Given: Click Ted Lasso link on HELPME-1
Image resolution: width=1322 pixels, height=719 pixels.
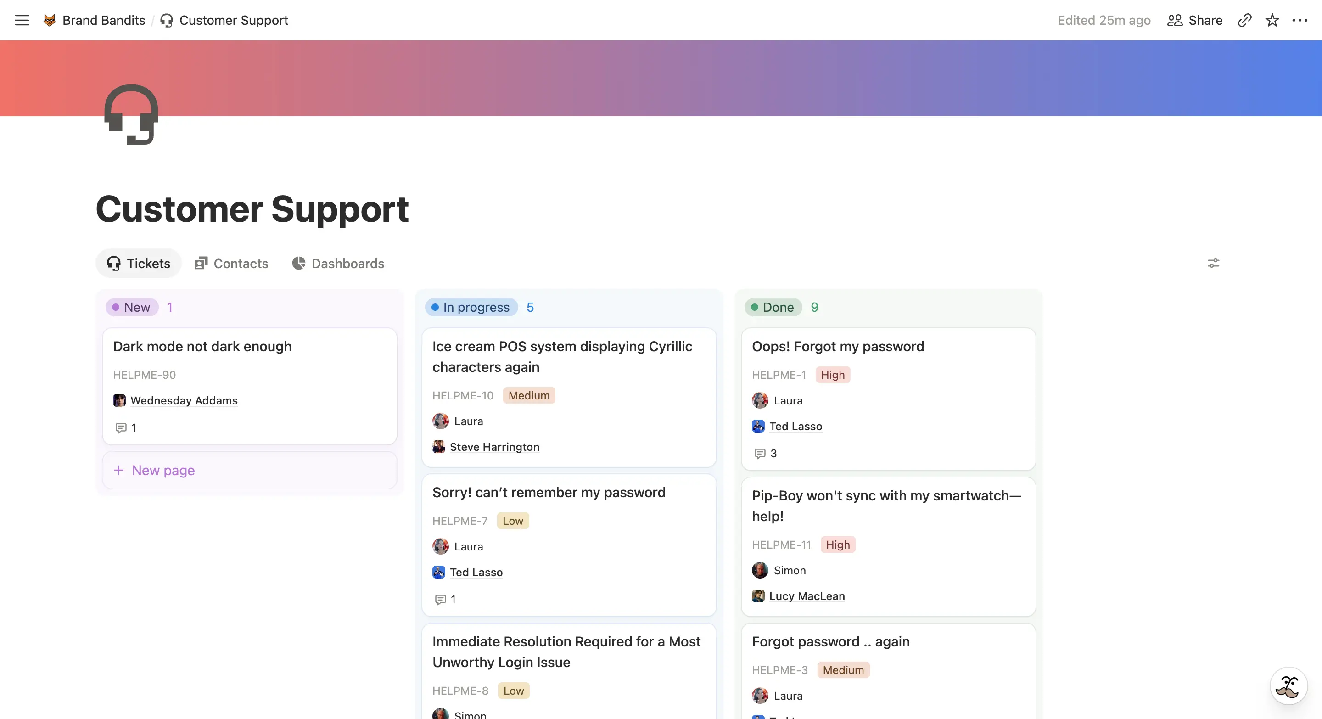Looking at the screenshot, I should click(795, 426).
